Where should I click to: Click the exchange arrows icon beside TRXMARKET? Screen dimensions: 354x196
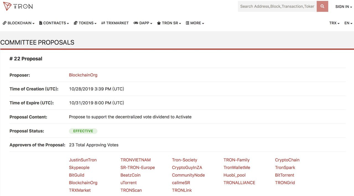103,23
